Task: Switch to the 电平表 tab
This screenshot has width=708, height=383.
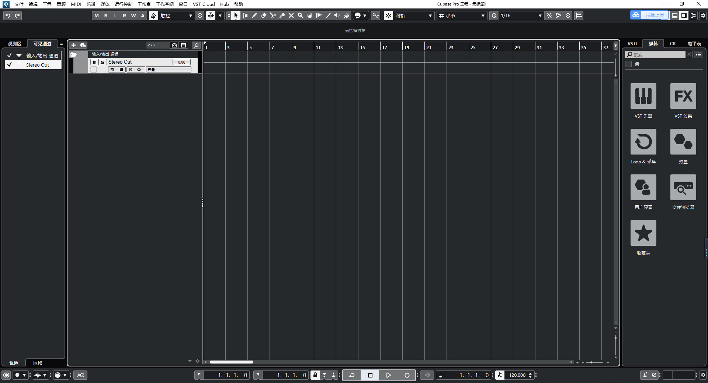Action: point(694,44)
